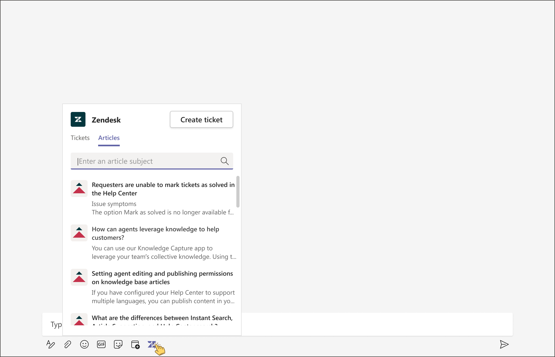Click the Issue symptoms snippet text
The width and height of the screenshot is (555, 357).
pos(114,204)
